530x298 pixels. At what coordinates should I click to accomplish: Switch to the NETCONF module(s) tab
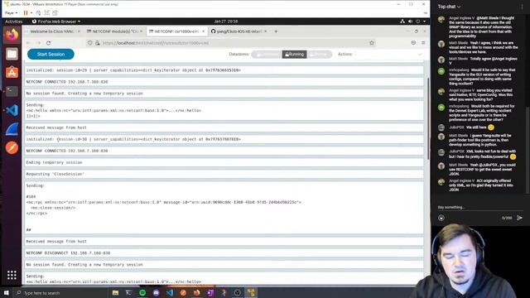[114, 31]
